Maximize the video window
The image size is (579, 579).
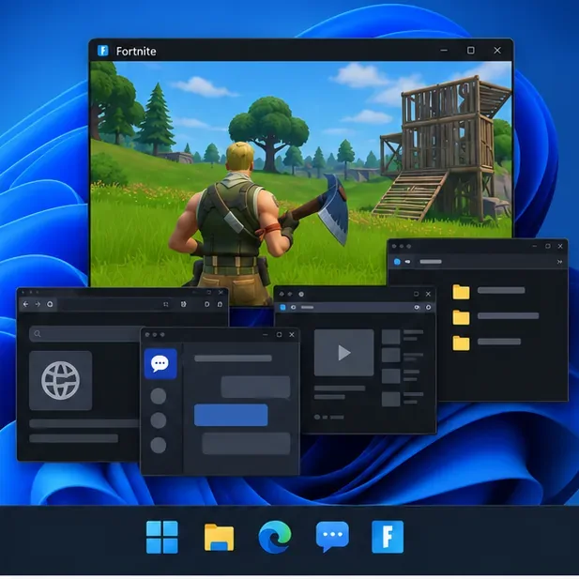tap(416, 294)
